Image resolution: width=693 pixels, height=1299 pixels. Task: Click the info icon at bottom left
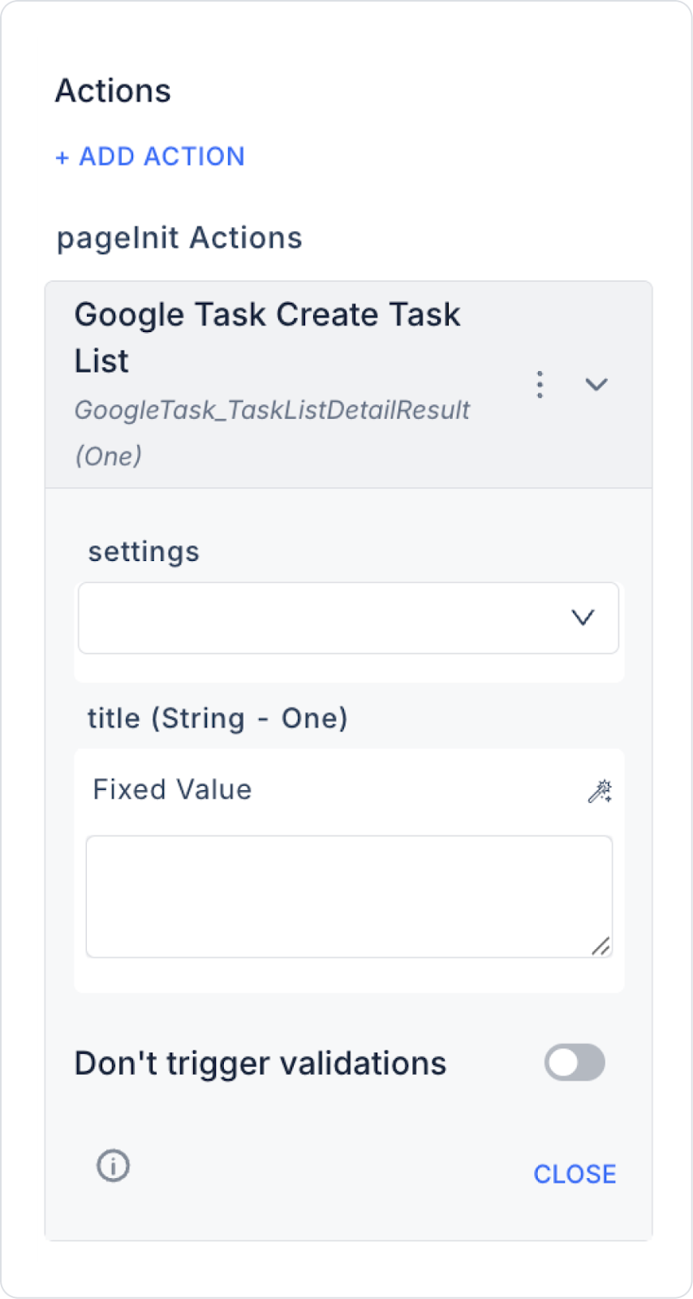click(114, 1166)
